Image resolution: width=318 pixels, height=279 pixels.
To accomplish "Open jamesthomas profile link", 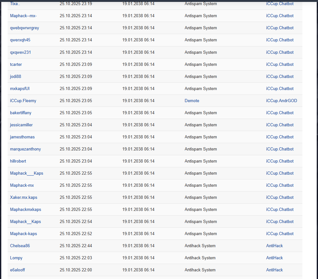I will coord(22,137).
